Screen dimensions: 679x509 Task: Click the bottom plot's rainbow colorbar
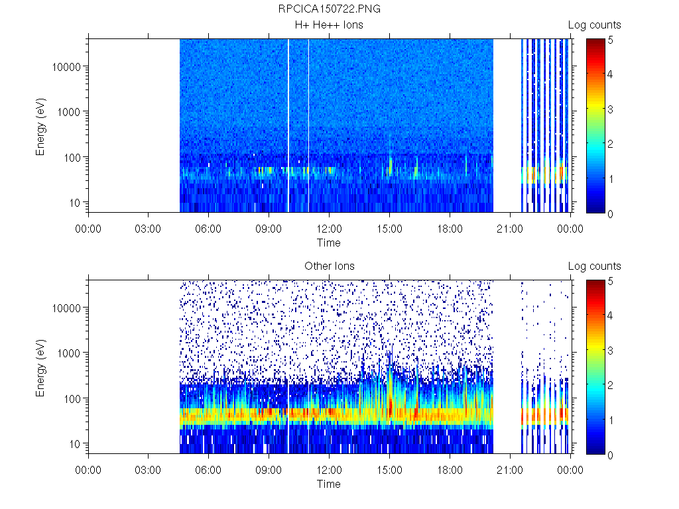pos(595,367)
